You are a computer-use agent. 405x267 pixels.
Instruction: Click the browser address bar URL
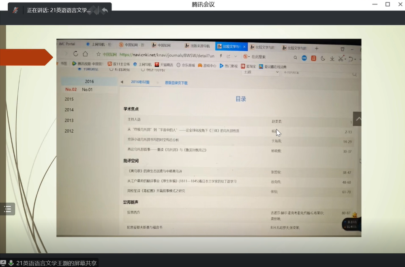tap(166, 55)
